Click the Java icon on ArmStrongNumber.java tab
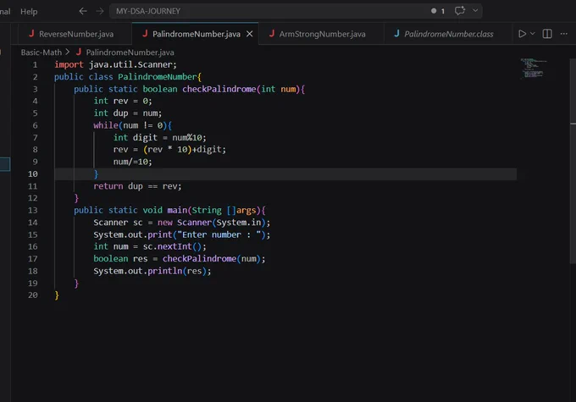Image resolution: width=576 pixels, height=402 pixels. coord(272,33)
